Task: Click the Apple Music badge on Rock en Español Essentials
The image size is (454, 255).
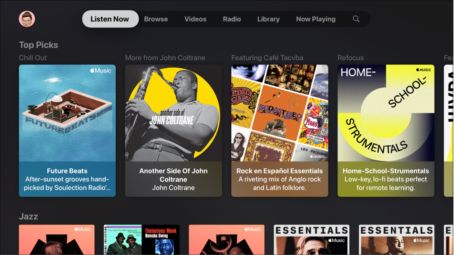Action: pos(317,156)
